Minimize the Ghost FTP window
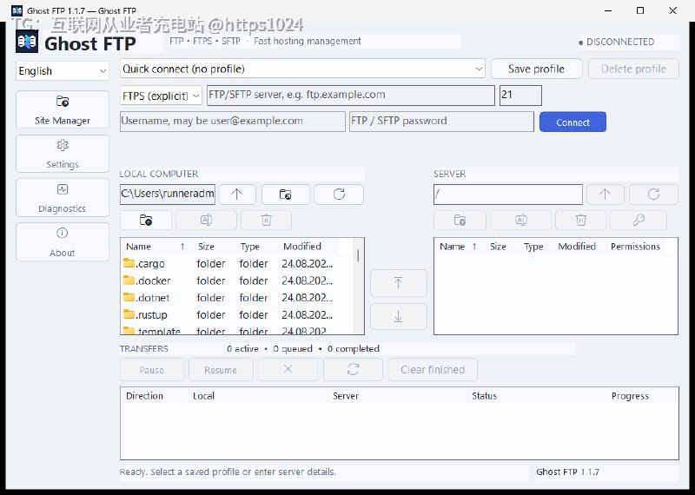 608,10
